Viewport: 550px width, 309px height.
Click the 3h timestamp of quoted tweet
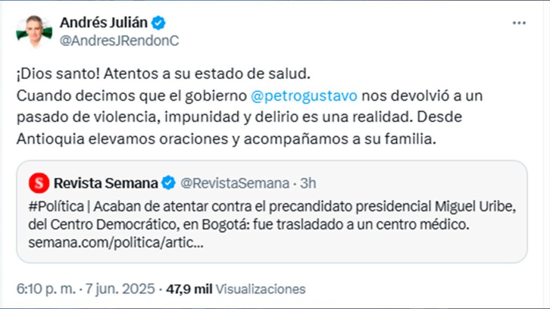point(308,183)
